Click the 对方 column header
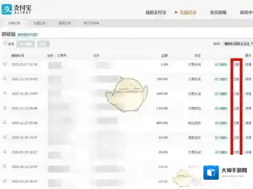The height and width of the screenshot is (189, 253). (96, 56)
